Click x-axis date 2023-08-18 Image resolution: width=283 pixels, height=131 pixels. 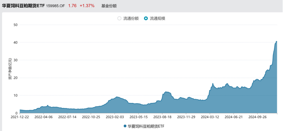coord(162,117)
